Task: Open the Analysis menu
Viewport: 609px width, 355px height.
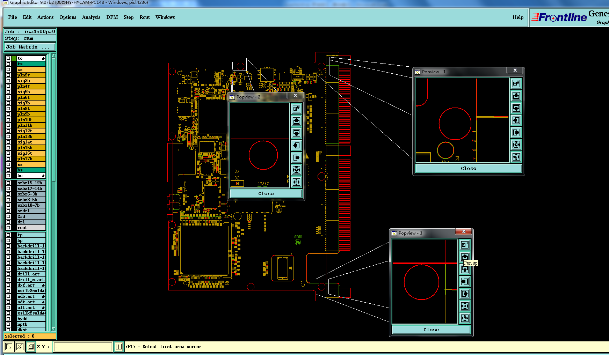Action: point(91,17)
